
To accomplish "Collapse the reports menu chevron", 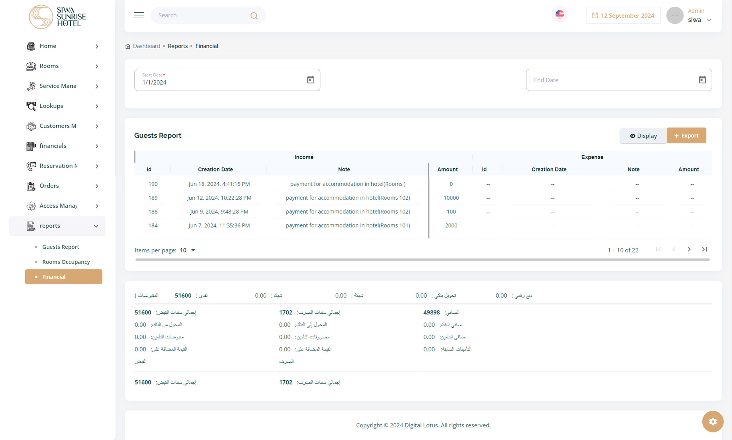I will [x=96, y=226].
